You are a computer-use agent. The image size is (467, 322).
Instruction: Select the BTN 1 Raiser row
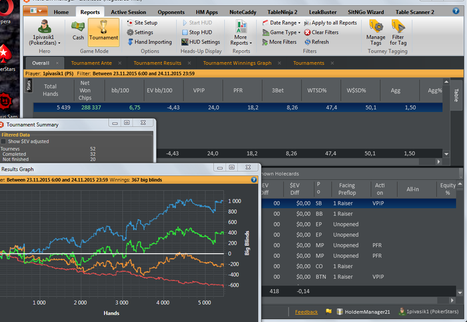[x=359, y=277]
